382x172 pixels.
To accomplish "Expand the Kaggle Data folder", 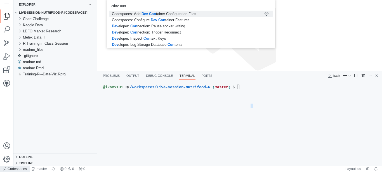I will pyautogui.click(x=55, y=25).
